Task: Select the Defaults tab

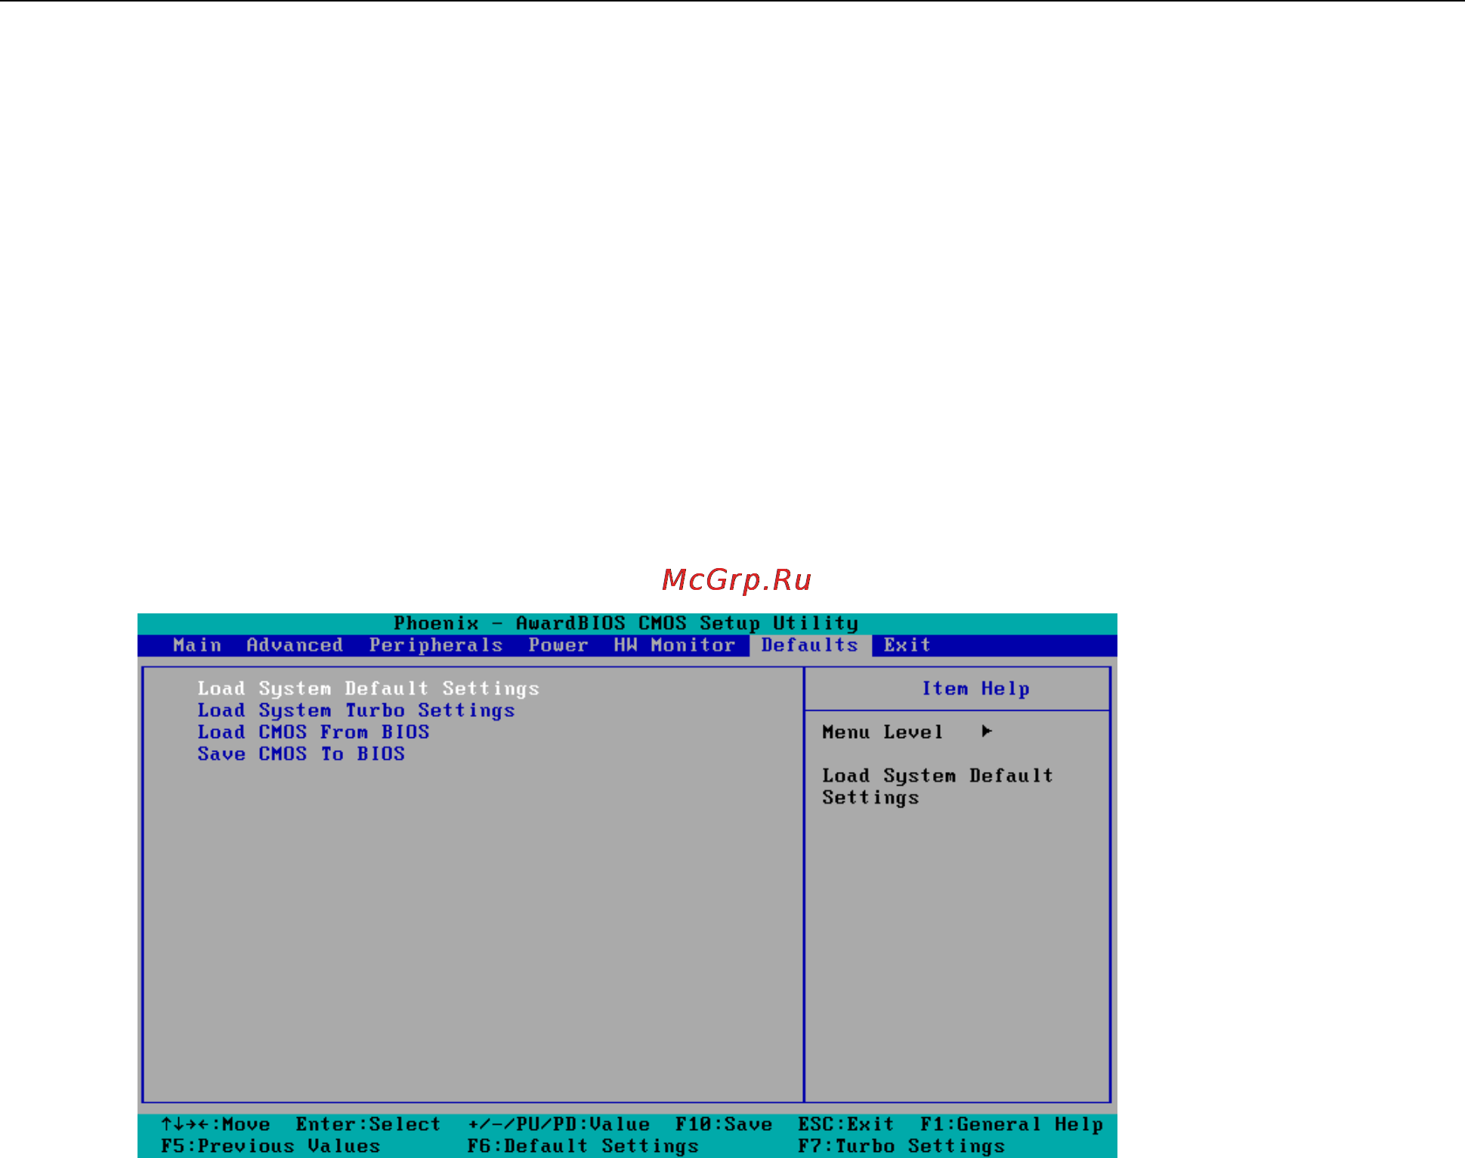Action: pos(810,645)
